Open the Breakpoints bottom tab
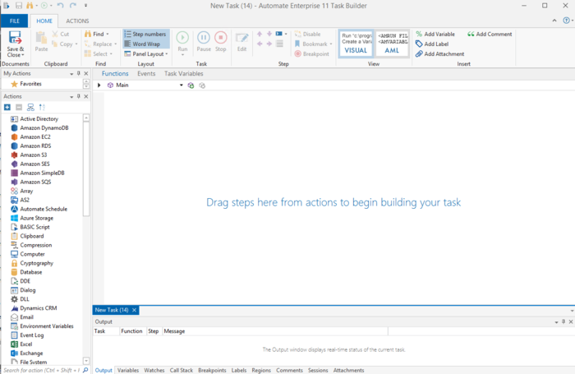The width and height of the screenshot is (575, 374). coord(212,371)
